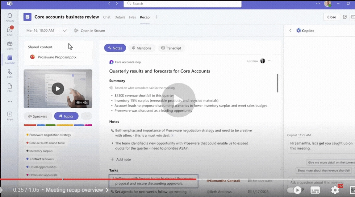The height and width of the screenshot is (197, 355).
Task: Click the 3/17/2023 due date
Action: (x=258, y=191)
